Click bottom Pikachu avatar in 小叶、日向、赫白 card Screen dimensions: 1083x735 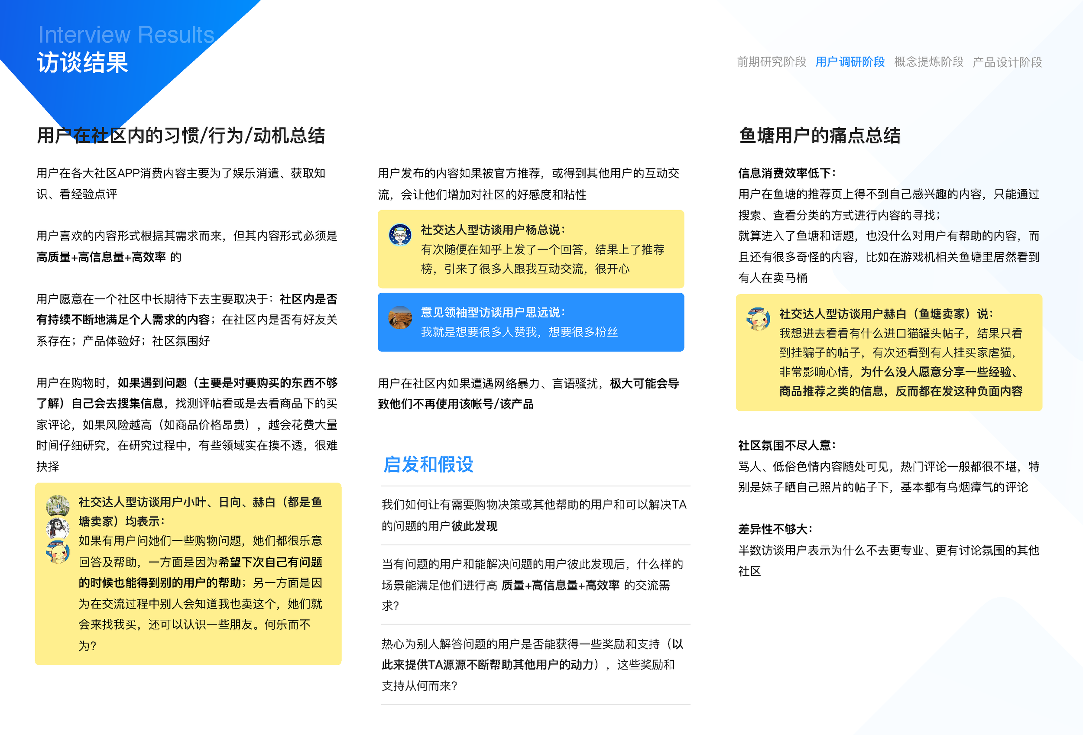coord(58,552)
